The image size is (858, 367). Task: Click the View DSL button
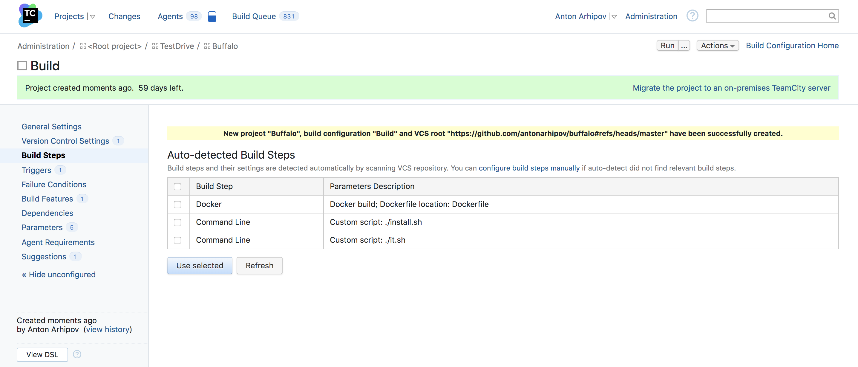coord(42,355)
